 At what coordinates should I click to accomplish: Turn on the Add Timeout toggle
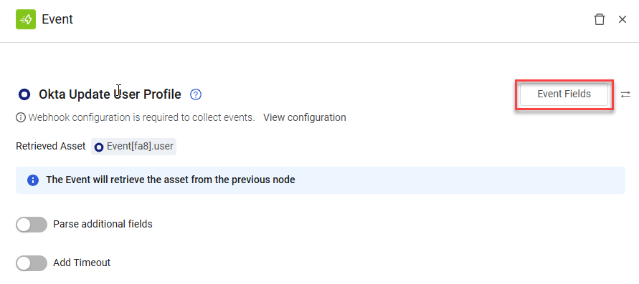coord(32,263)
